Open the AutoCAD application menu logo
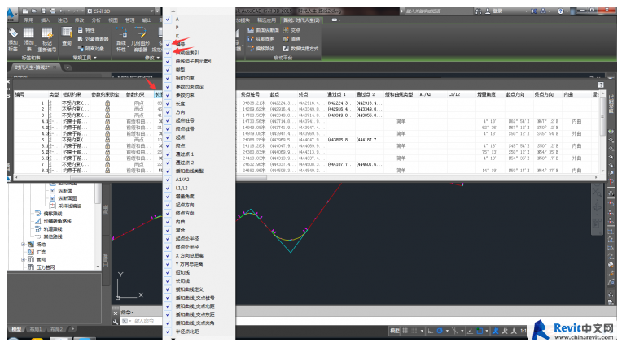Screen dimensions: 622x347 pyautogui.click(x=11, y=14)
